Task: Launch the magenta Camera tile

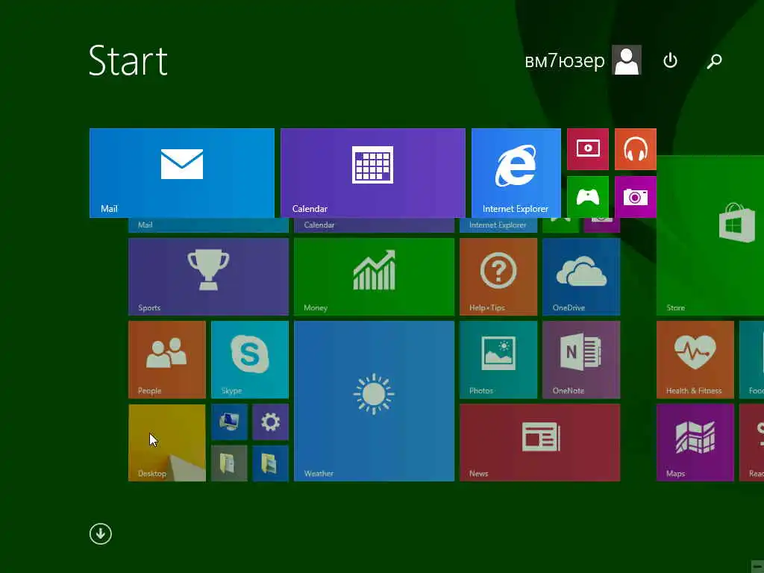Action: point(636,197)
